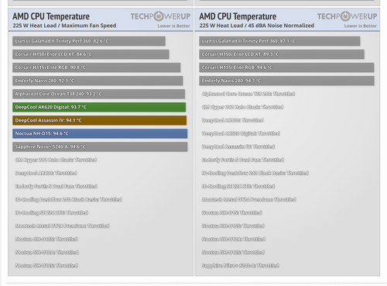The height and width of the screenshot is (286, 387).
Task: Select green DeepCool AK620 Digital 93.7 °C bar
Action: coord(99,107)
